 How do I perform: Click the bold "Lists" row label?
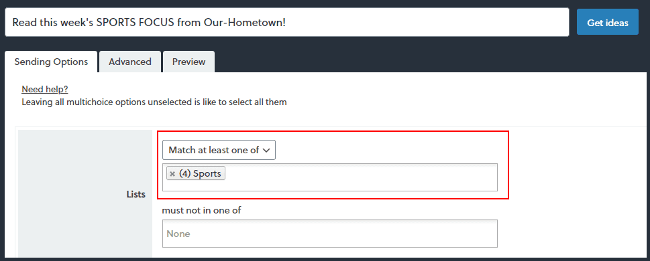tap(136, 194)
